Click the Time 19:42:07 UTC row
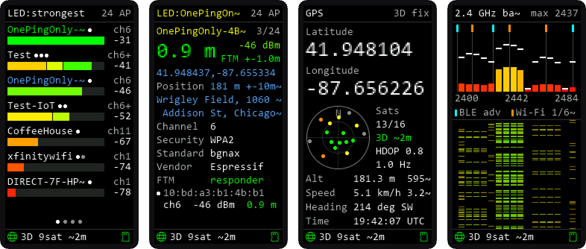586x249 pixels. pos(365,221)
